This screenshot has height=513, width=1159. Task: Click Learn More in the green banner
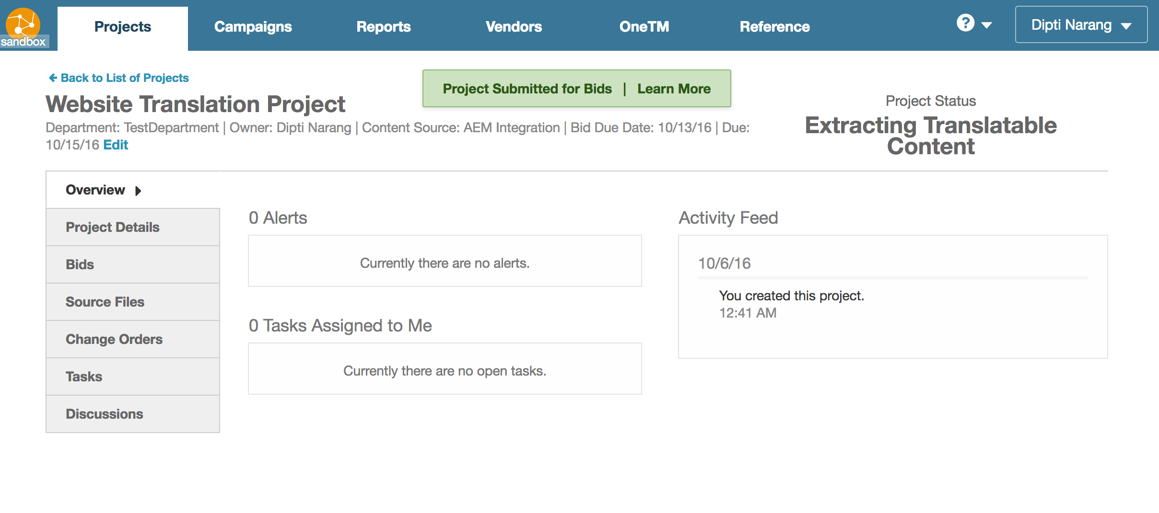pos(674,89)
